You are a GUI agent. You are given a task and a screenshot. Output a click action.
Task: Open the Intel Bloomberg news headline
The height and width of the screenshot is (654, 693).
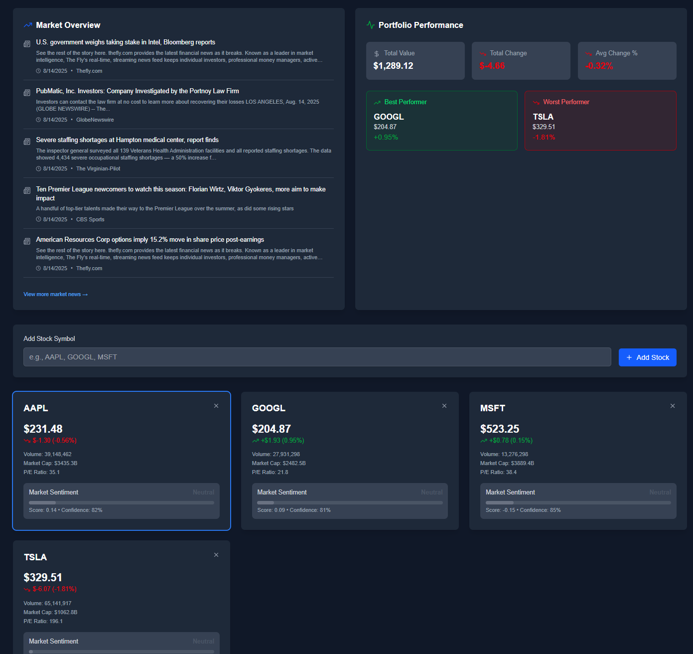click(126, 42)
